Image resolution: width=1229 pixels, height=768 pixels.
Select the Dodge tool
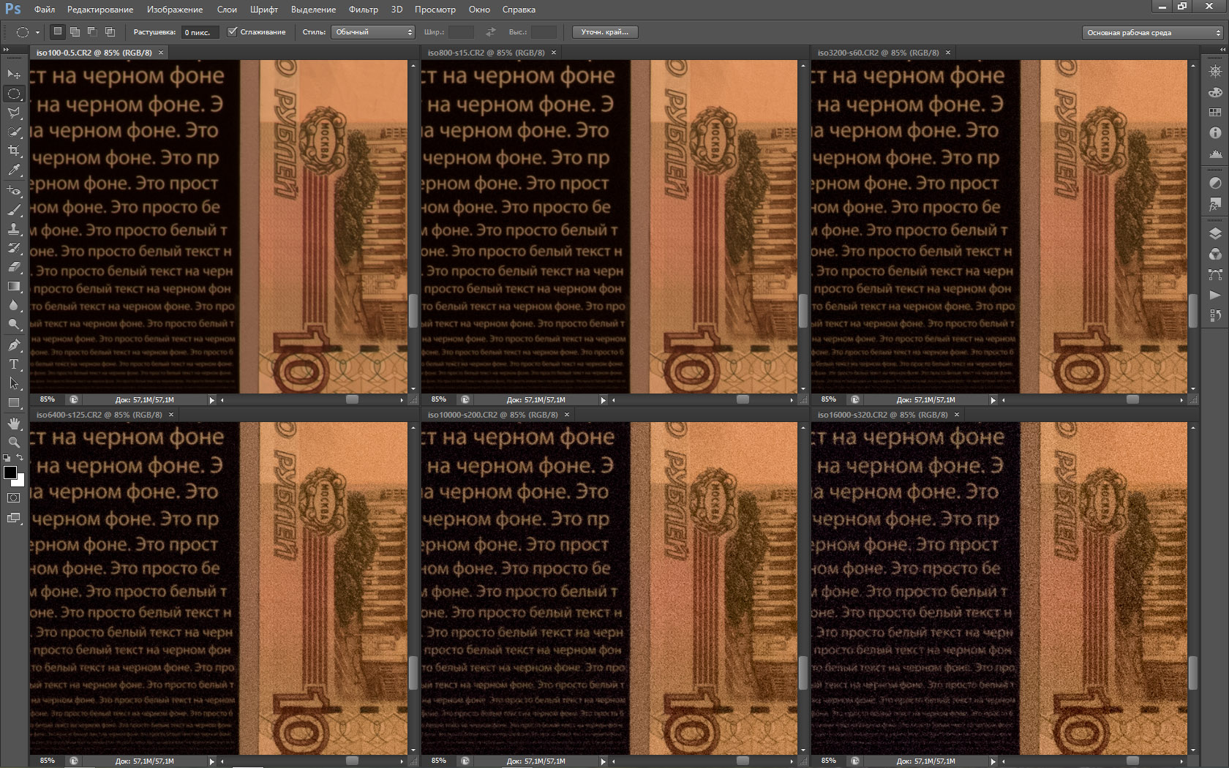click(13, 324)
